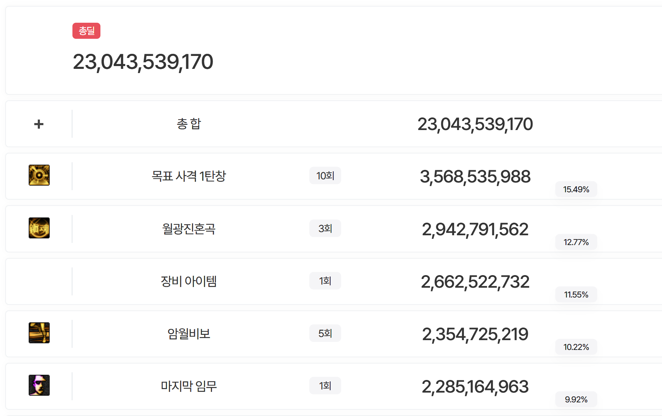Screen dimensions: 662x416
Task: Click the 총합 total damage value
Action: [x=475, y=124]
